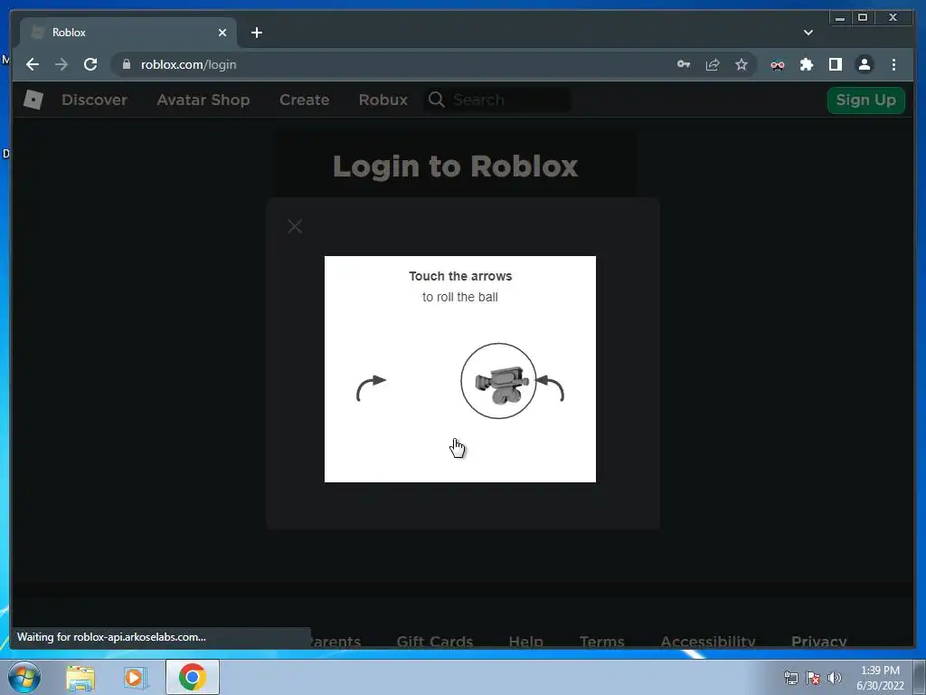Image resolution: width=926 pixels, height=695 pixels.
Task: Click the green Sign Up button
Action: 865,100
